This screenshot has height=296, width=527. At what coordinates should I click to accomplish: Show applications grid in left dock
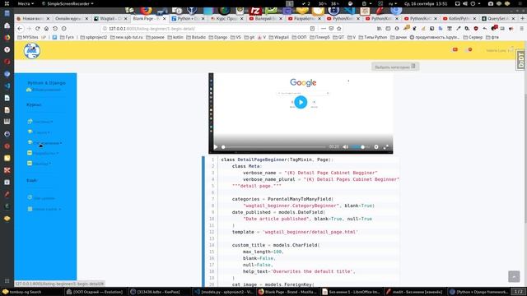(7, 281)
